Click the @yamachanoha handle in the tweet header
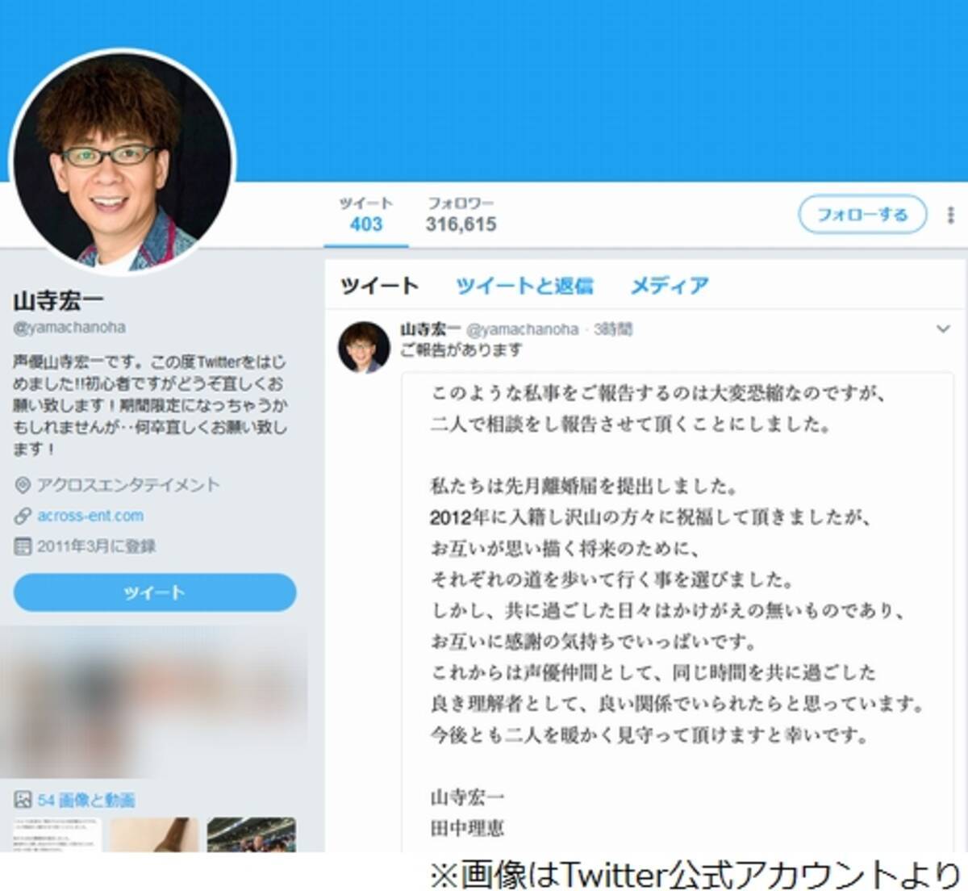968x891 pixels. (x=523, y=329)
